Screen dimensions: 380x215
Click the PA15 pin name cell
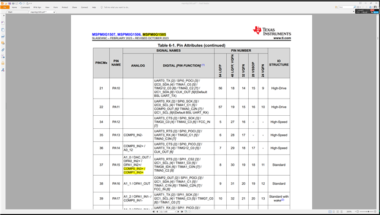pyautogui.click(x=116, y=165)
